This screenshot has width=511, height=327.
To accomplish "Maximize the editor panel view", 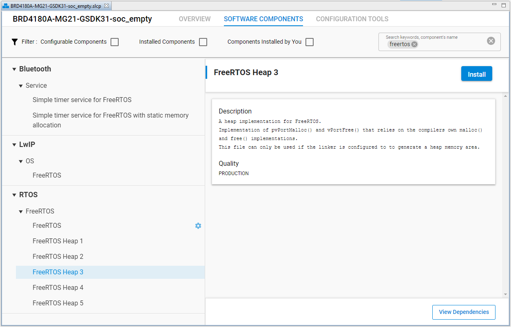I will tap(504, 4).
